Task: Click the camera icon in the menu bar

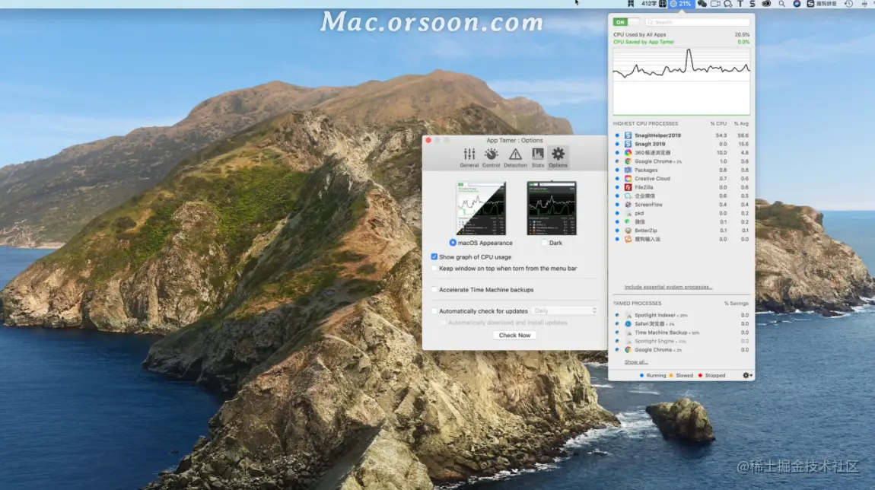Action: [715, 4]
